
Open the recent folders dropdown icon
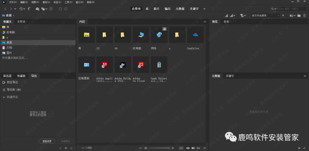click(292, 15)
